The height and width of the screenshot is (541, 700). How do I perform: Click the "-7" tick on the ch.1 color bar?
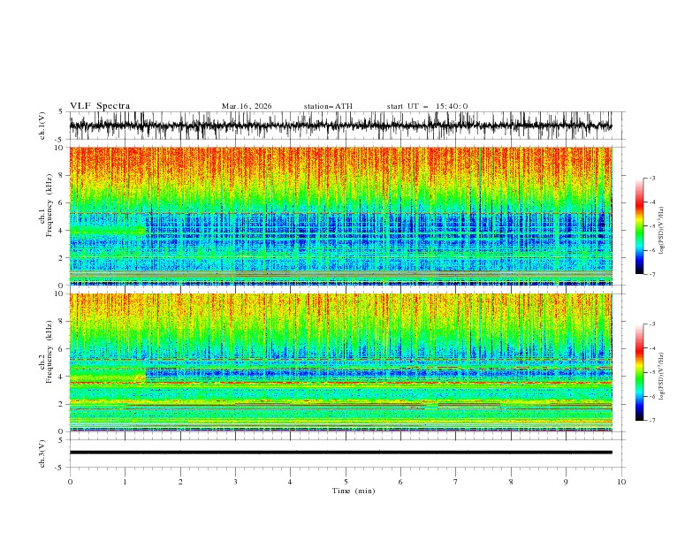pos(652,274)
